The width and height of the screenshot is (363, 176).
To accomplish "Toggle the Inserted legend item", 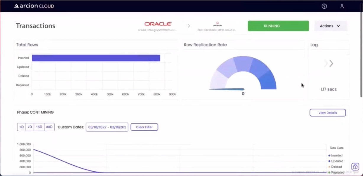I will coord(336,155).
